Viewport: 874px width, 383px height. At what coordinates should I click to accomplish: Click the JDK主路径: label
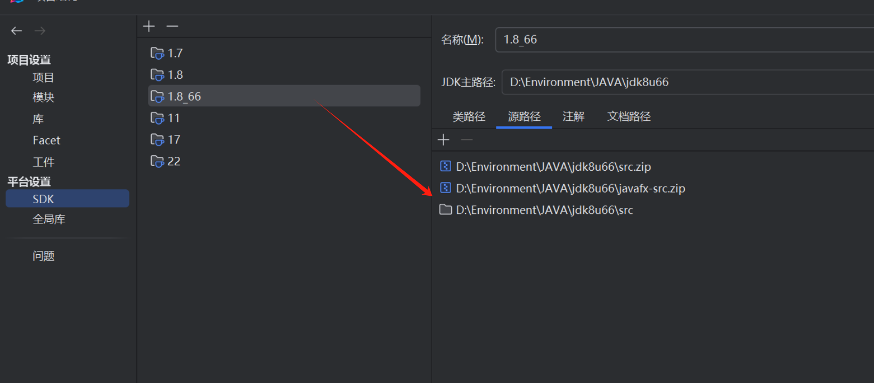468,82
